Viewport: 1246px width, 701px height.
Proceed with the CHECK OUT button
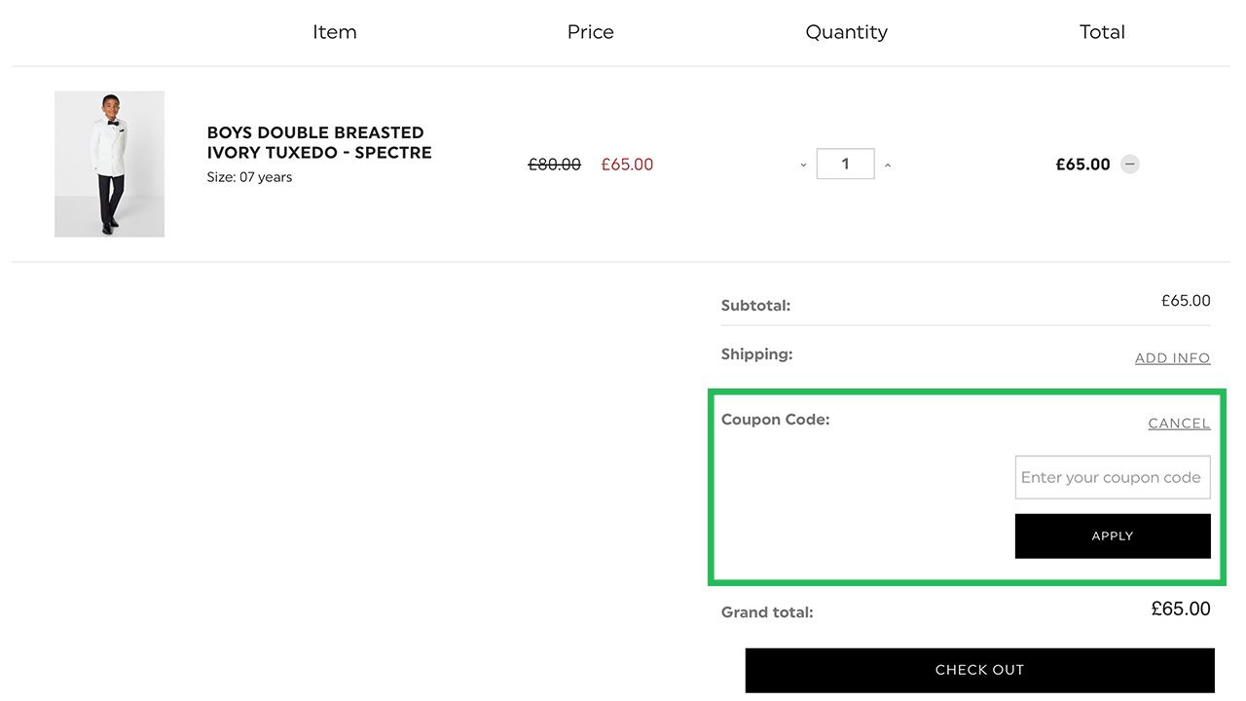[979, 670]
